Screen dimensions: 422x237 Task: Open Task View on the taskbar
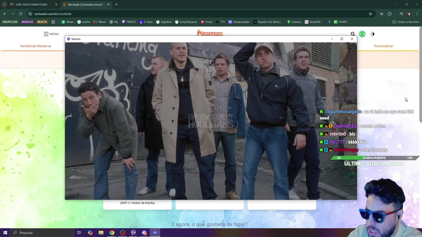click(79, 233)
